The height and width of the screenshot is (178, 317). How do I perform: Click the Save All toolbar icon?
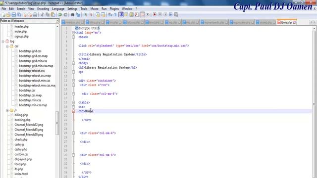point(19,14)
